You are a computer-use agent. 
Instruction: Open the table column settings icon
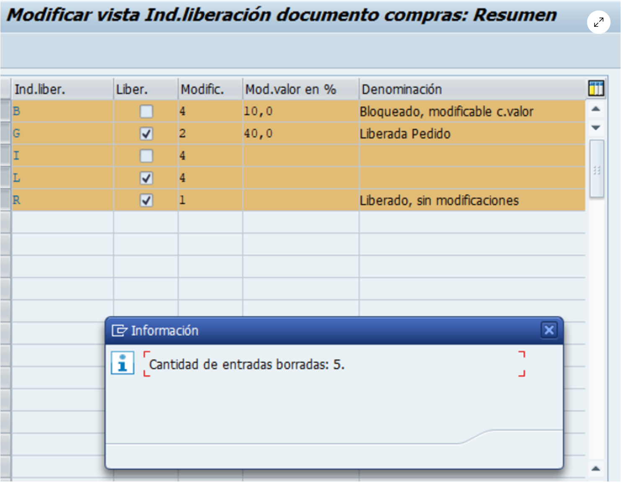[x=596, y=88]
